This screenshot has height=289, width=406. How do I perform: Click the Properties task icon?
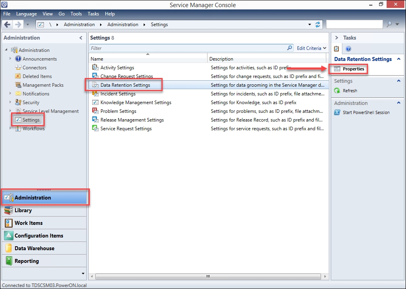(337, 69)
